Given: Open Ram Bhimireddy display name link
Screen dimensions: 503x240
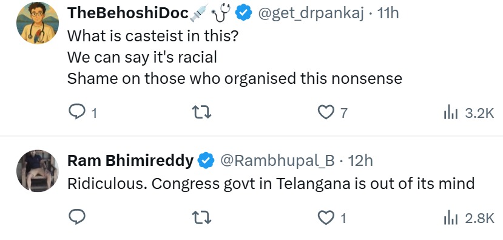Looking at the screenshot, I should [x=130, y=160].
